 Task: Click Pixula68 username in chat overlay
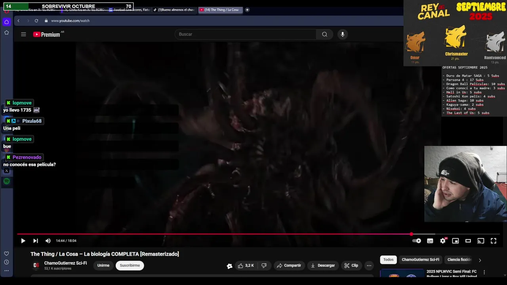(x=32, y=121)
